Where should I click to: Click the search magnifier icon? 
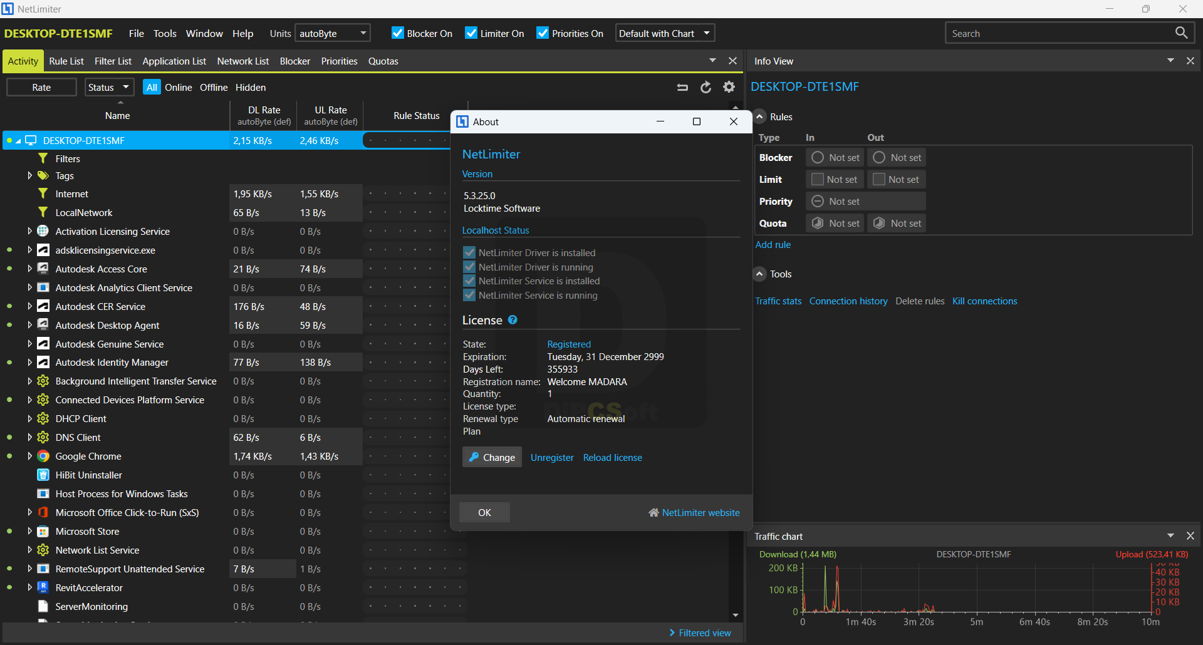(x=1181, y=33)
